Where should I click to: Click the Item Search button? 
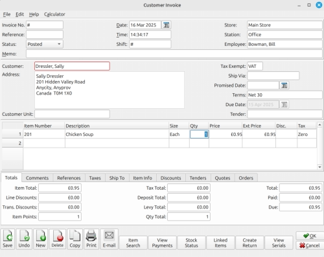(133, 243)
